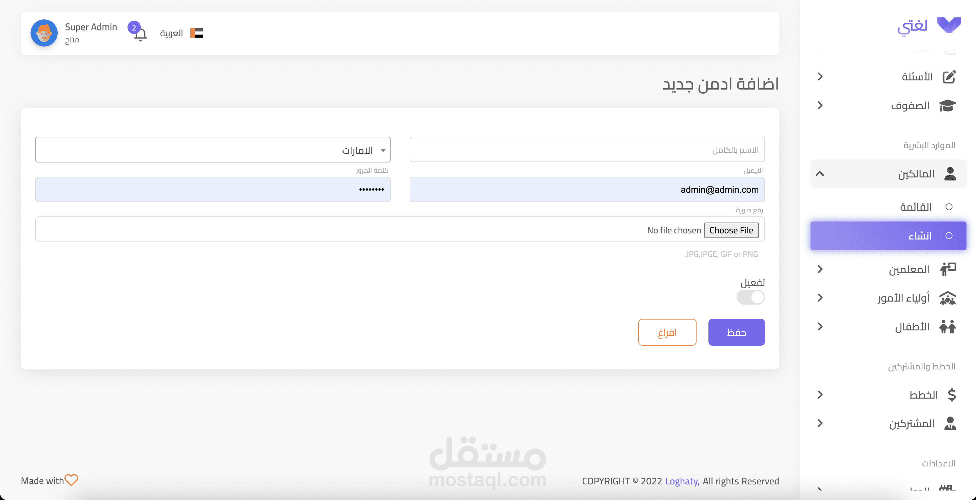Switch language via the العربية menu

point(172,33)
